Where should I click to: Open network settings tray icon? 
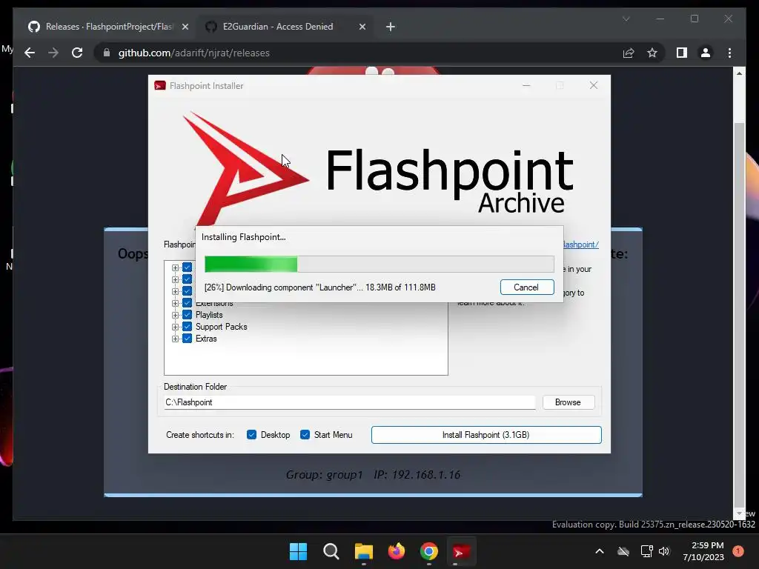[x=646, y=551]
